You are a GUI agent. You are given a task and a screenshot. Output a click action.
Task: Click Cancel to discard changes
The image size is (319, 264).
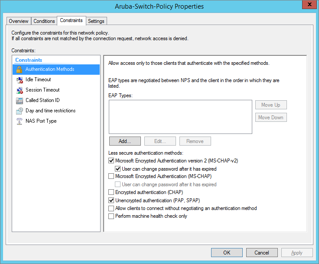pos(262,253)
